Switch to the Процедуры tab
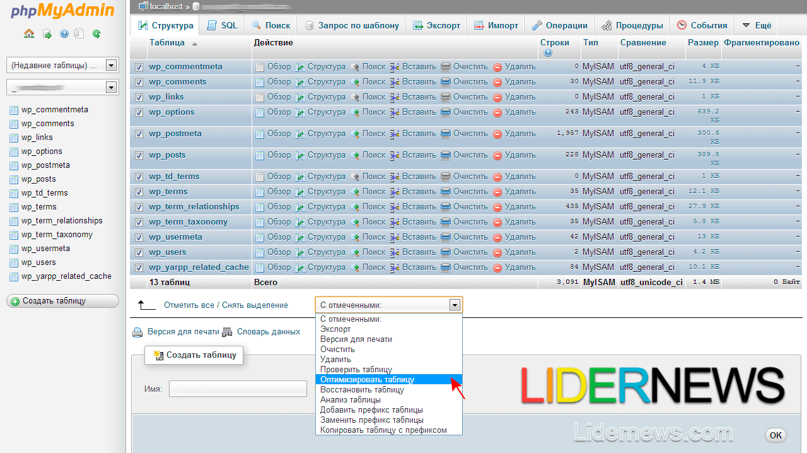807x453 pixels. click(632, 26)
